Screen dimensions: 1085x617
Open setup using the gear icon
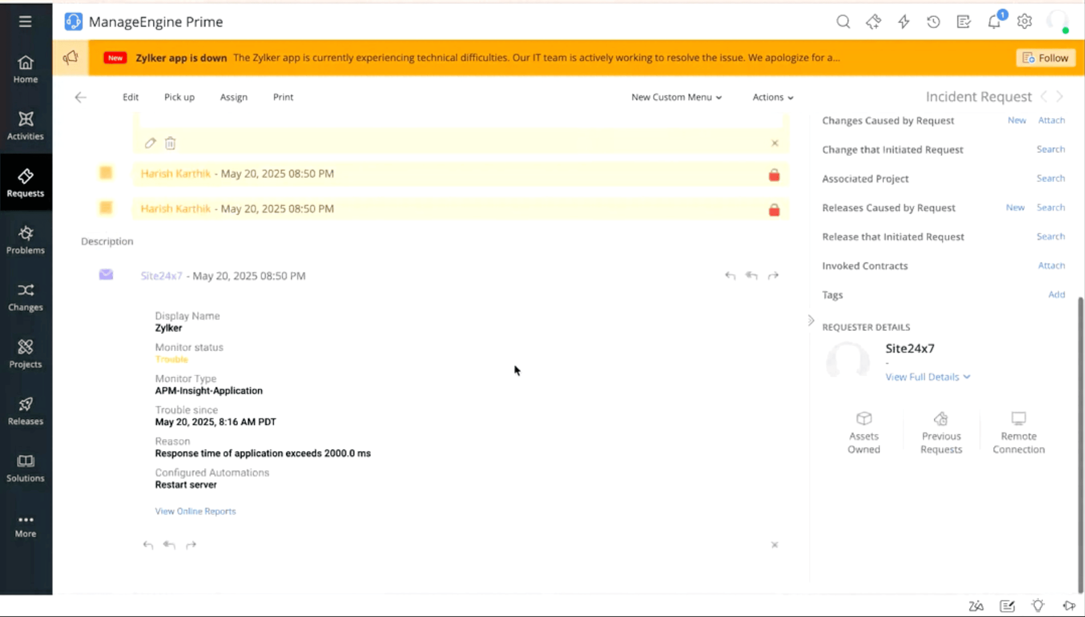[1025, 21]
